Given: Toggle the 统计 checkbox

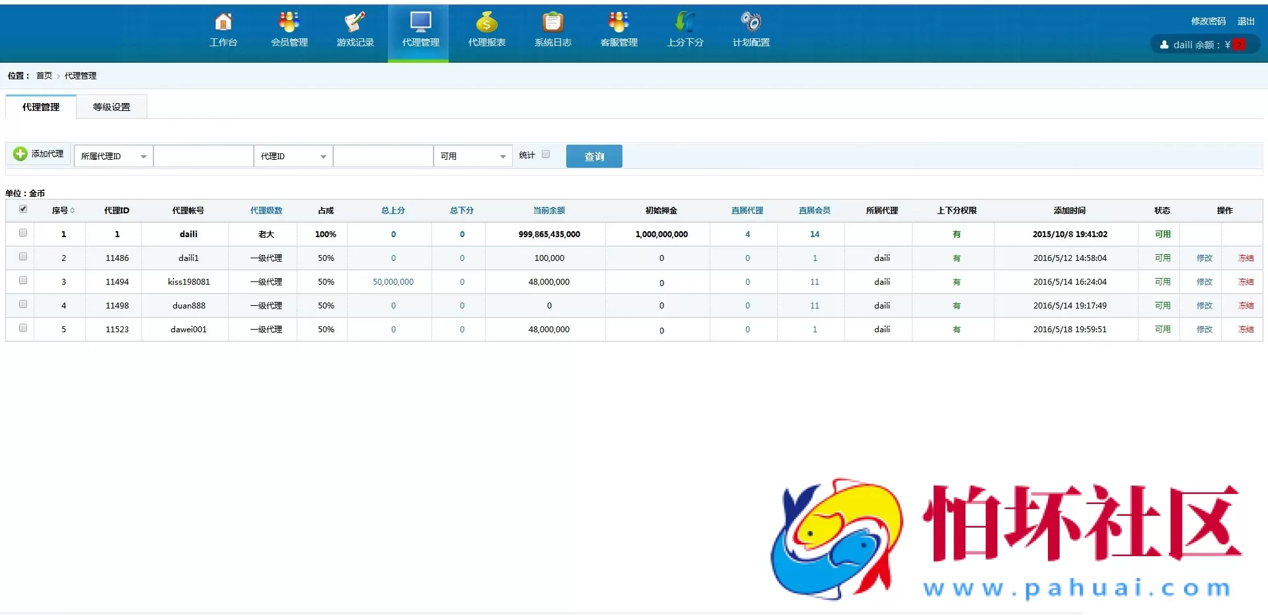Looking at the screenshot, I should (x=546, y=155).
